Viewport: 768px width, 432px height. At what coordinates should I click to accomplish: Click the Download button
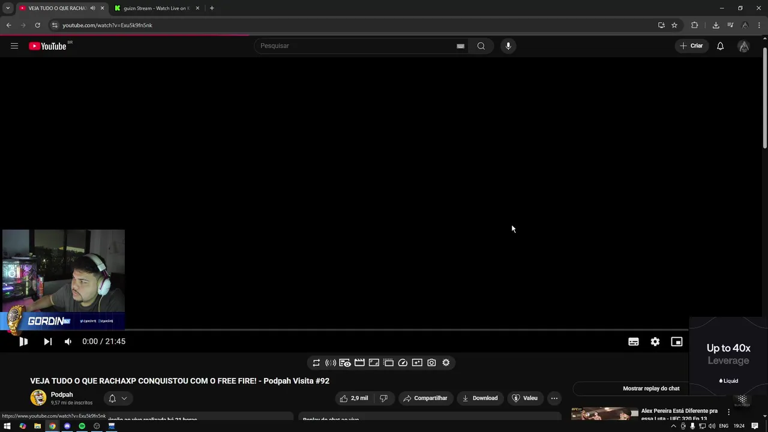coord(480,398)
